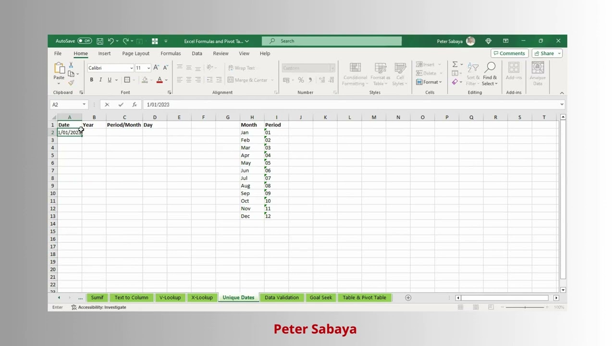Screen dimensions: 615x346
Task: Click the Analyze Data button
Action: 538,74
